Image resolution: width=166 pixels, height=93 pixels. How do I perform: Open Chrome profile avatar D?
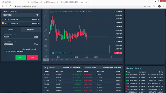click(x=159, y=6)
